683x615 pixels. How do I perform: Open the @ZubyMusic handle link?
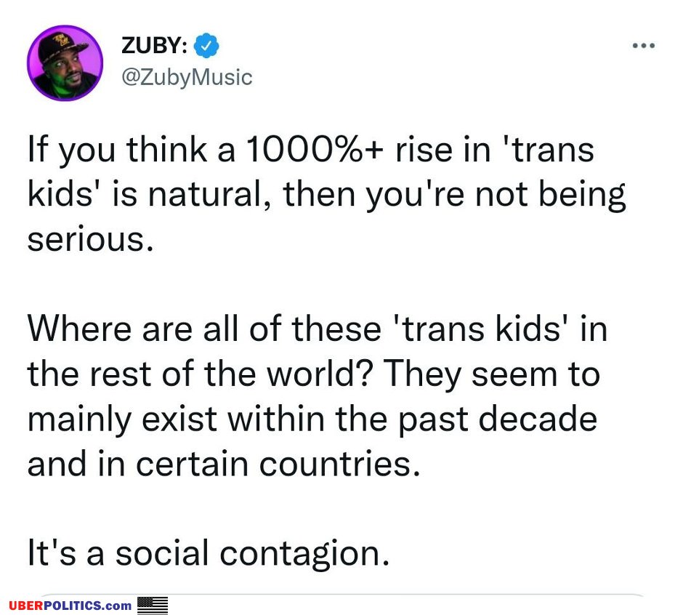click(x=187, y=78)
